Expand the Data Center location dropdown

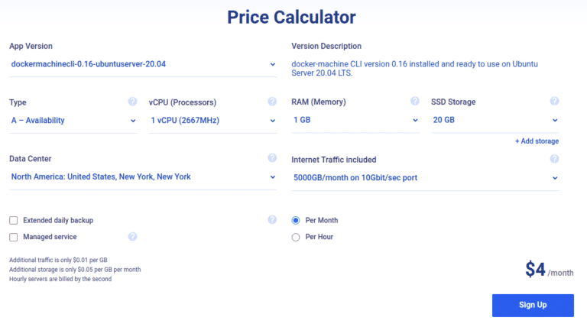143,177
